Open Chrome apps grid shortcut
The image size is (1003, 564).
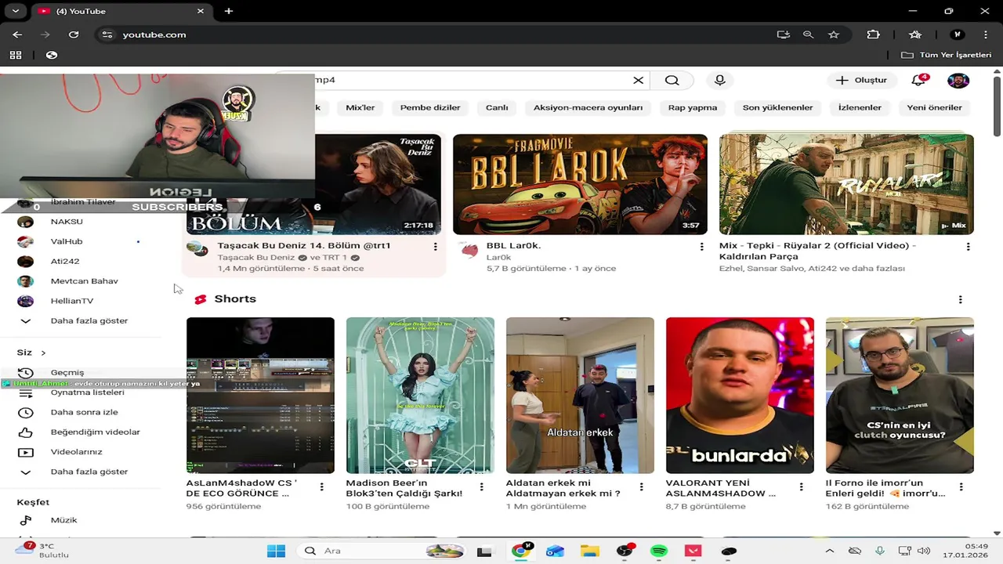point(16,55)
